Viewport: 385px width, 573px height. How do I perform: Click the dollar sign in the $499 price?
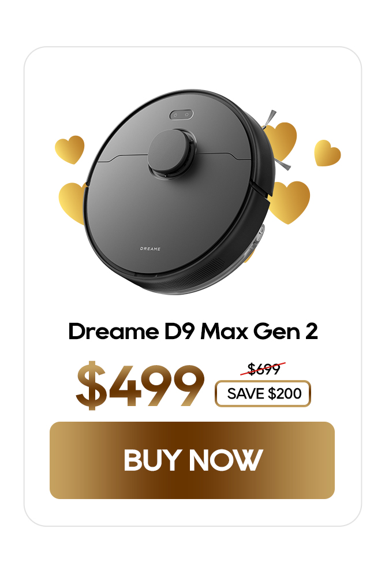[91, 385]
